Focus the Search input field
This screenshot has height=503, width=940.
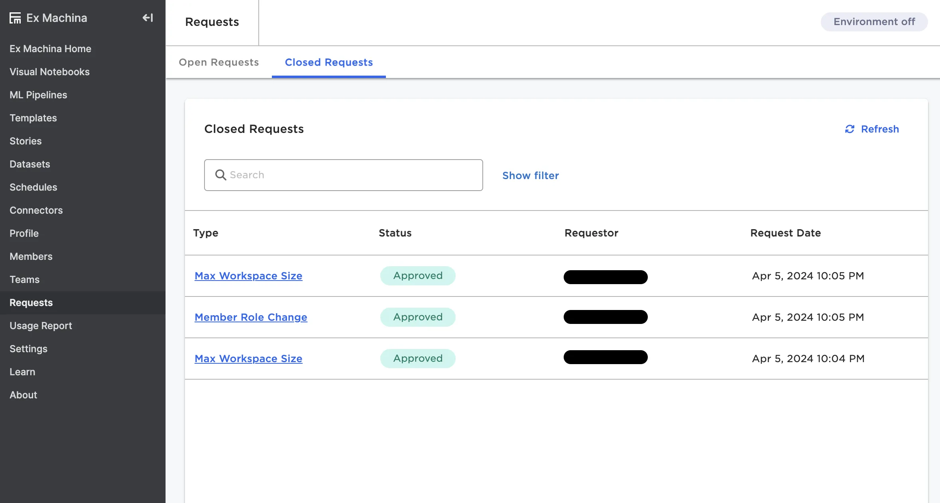[x=351, y=175]
